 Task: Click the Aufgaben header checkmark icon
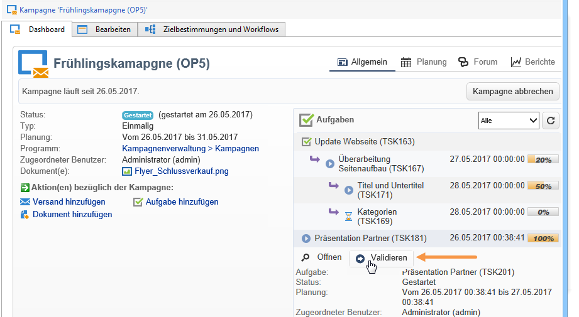(x=306, y=119)
